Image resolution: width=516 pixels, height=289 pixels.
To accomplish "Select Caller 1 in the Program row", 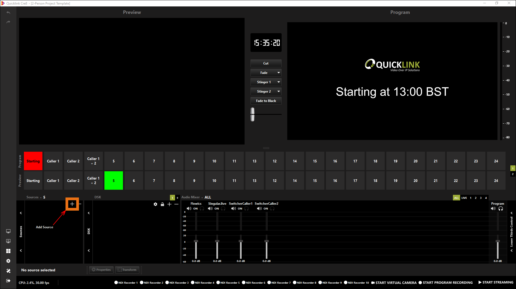I will click(53, 161).
